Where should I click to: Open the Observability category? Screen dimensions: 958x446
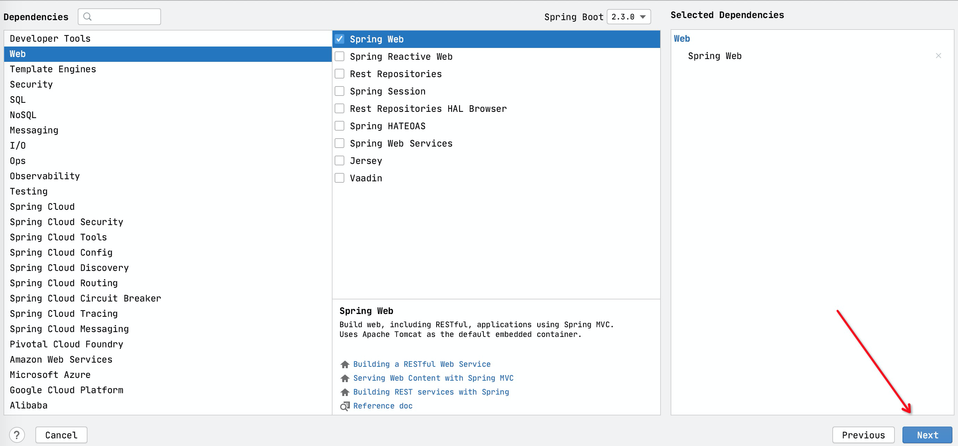(x=168, y=176)
